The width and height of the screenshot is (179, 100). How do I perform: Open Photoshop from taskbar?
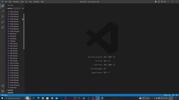pos(61,98)
